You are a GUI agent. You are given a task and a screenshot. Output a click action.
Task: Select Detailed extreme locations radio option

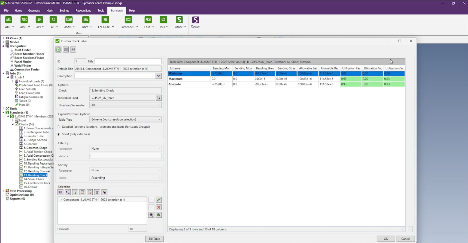coord(59,127)
